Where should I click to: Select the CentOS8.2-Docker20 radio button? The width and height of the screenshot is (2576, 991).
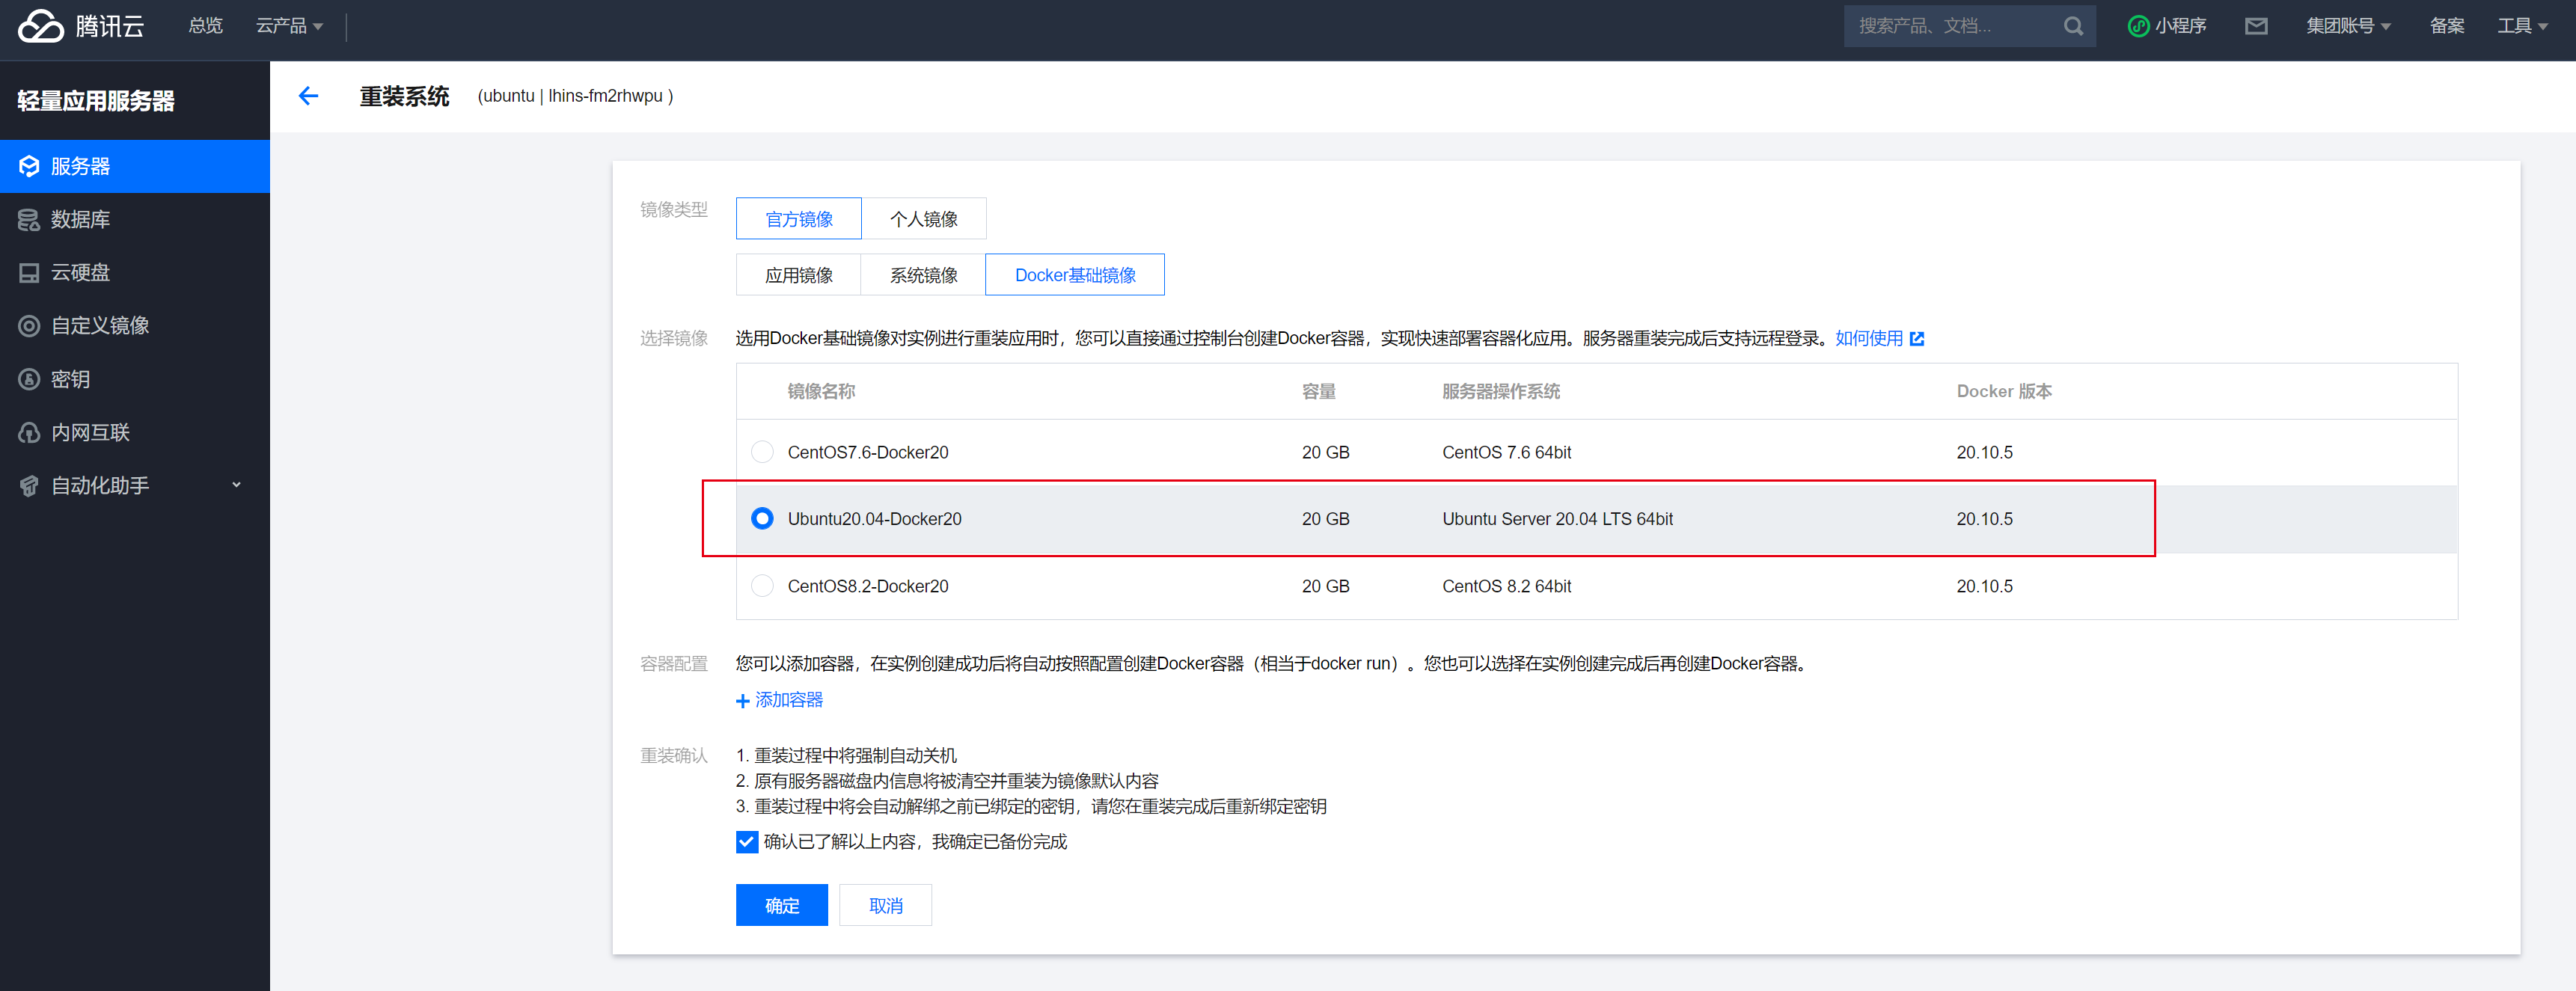[762, 585]
